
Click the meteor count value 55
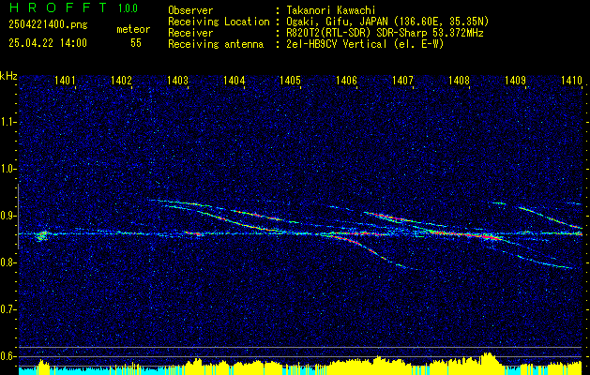pos(136,43)
